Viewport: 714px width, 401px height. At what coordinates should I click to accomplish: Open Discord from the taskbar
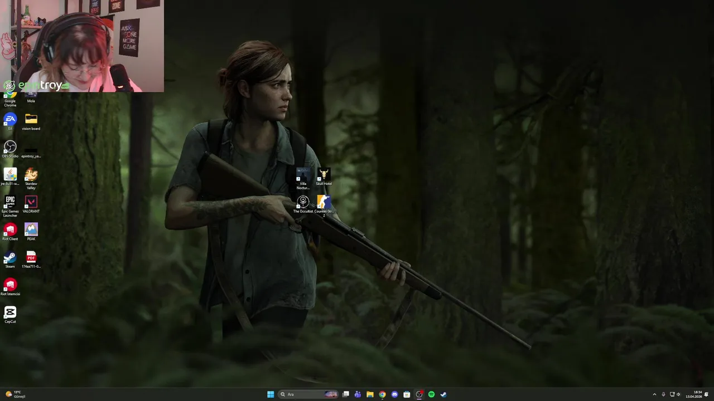click(394, 394)
